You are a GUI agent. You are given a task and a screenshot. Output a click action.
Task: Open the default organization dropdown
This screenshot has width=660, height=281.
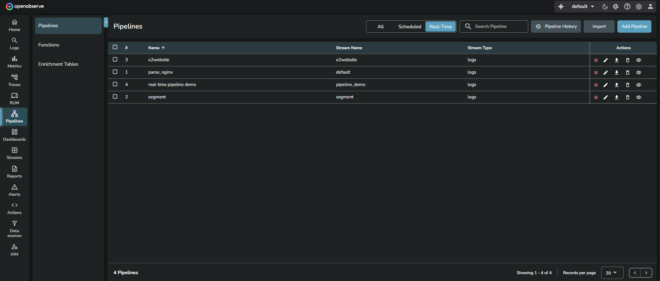click(x=583, y=7)
